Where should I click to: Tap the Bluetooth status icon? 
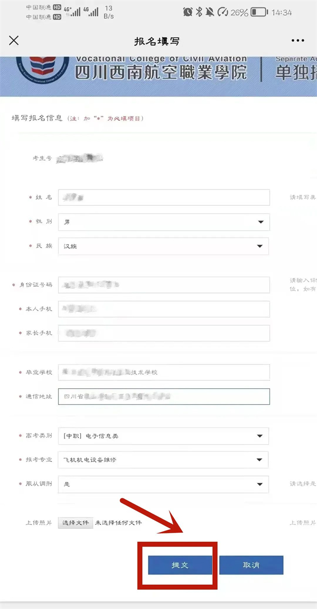[199, 12]
